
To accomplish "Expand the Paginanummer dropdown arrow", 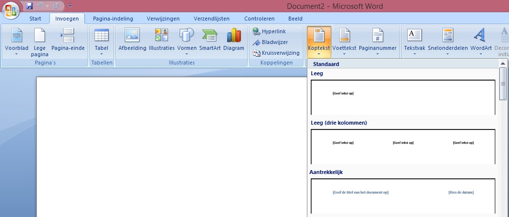I will coord(377,54).
